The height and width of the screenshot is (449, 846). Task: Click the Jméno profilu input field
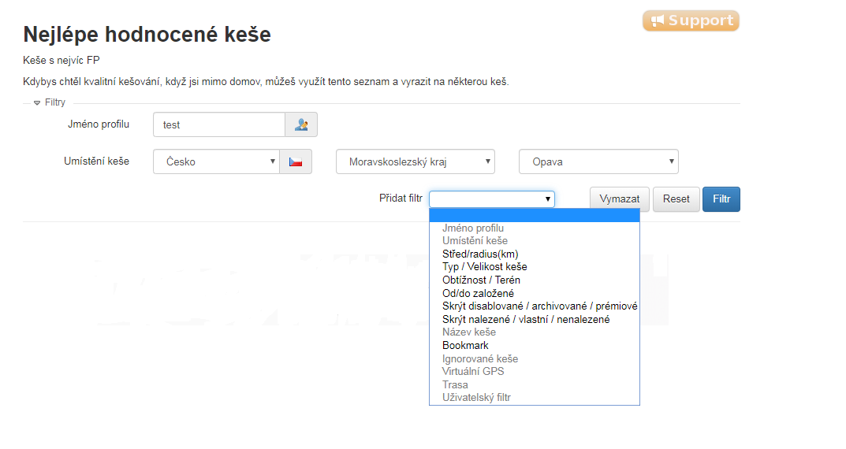(x=219, y=124)
